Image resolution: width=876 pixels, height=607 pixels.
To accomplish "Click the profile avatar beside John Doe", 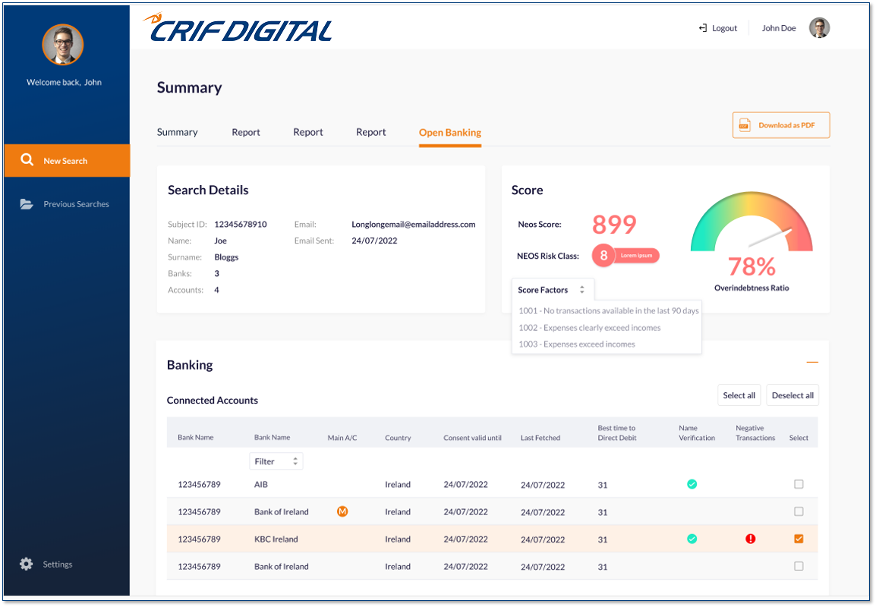I will pos(820,27).
